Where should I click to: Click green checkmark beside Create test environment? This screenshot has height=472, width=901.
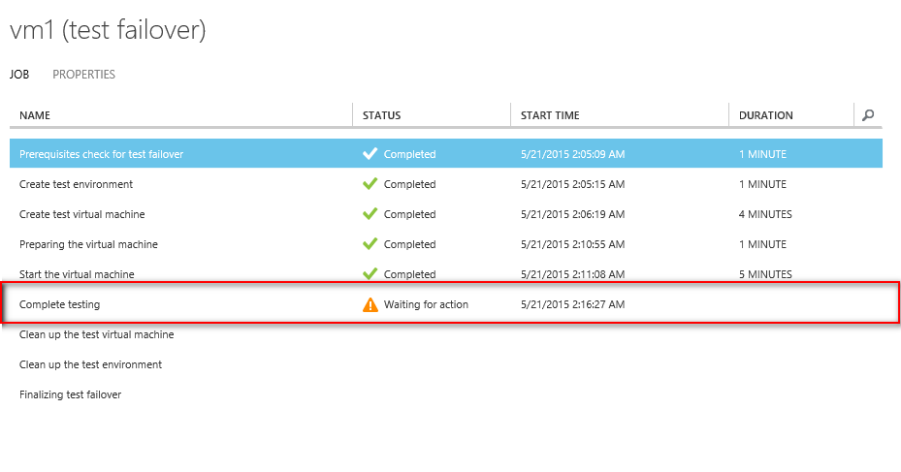(370, 184)
